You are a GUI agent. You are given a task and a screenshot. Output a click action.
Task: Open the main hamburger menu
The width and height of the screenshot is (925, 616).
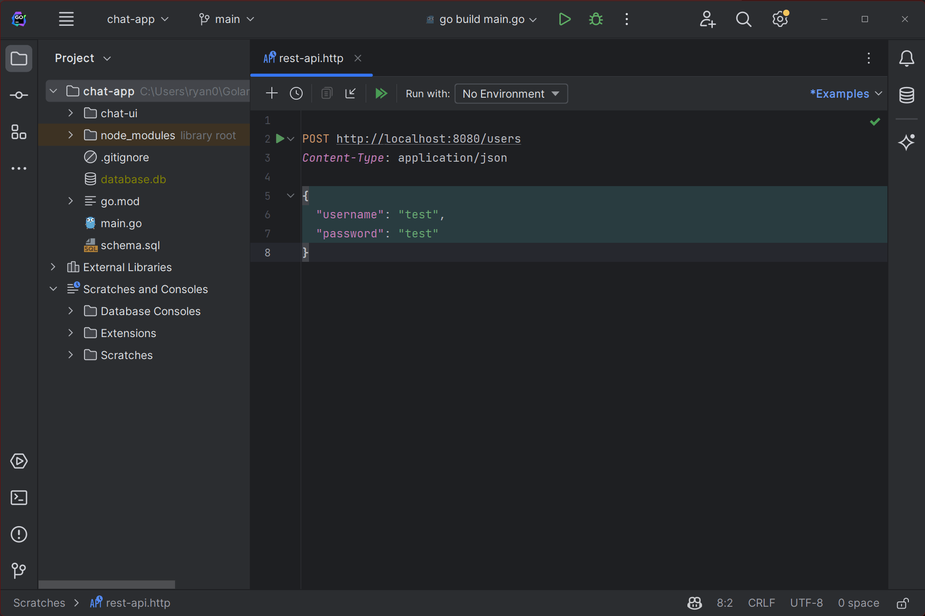[x=66, y=19]
